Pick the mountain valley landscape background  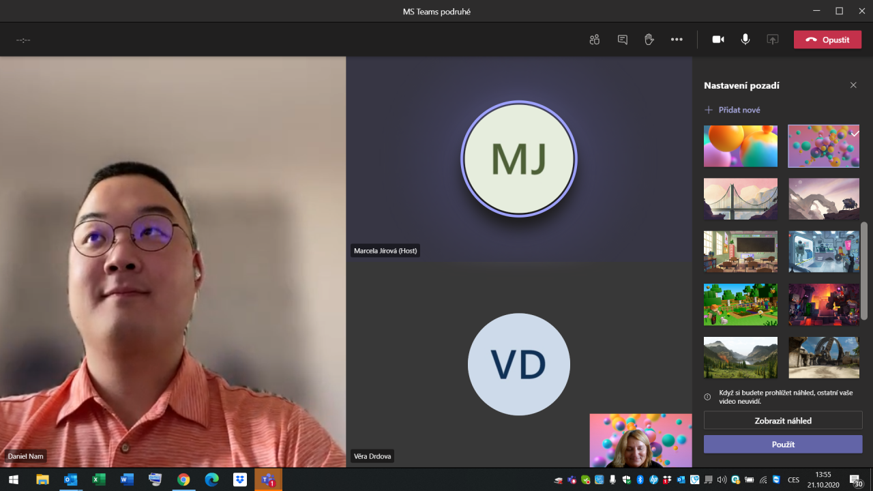pyautogui.click(x=741, y=357)
